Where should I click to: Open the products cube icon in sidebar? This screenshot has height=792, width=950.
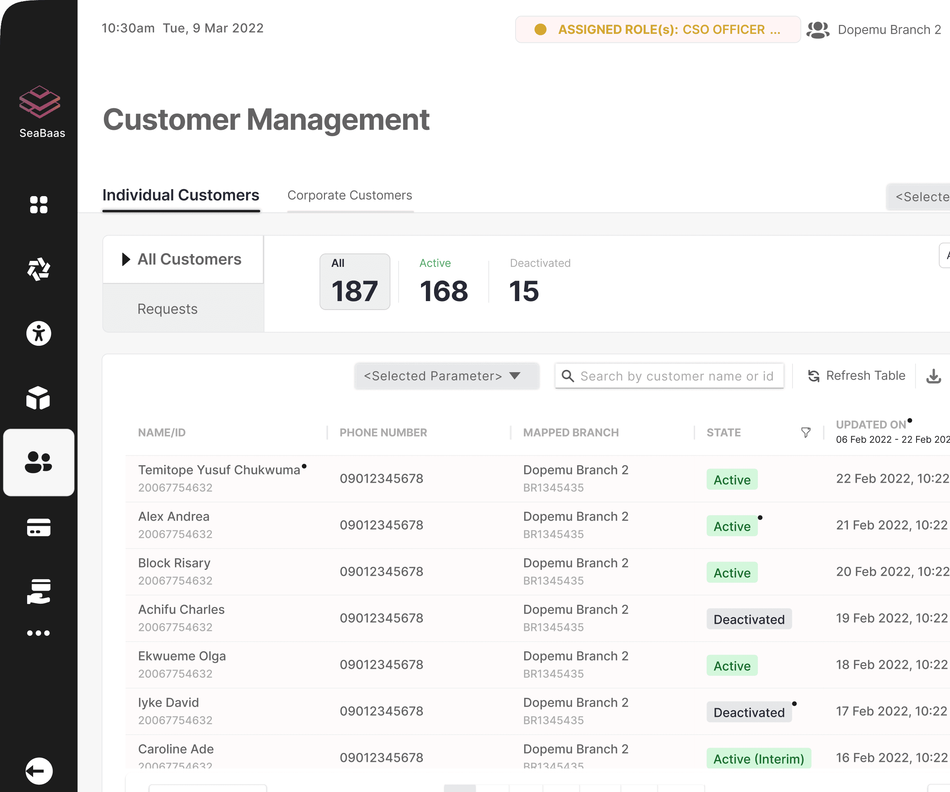(x=38, y=398)
